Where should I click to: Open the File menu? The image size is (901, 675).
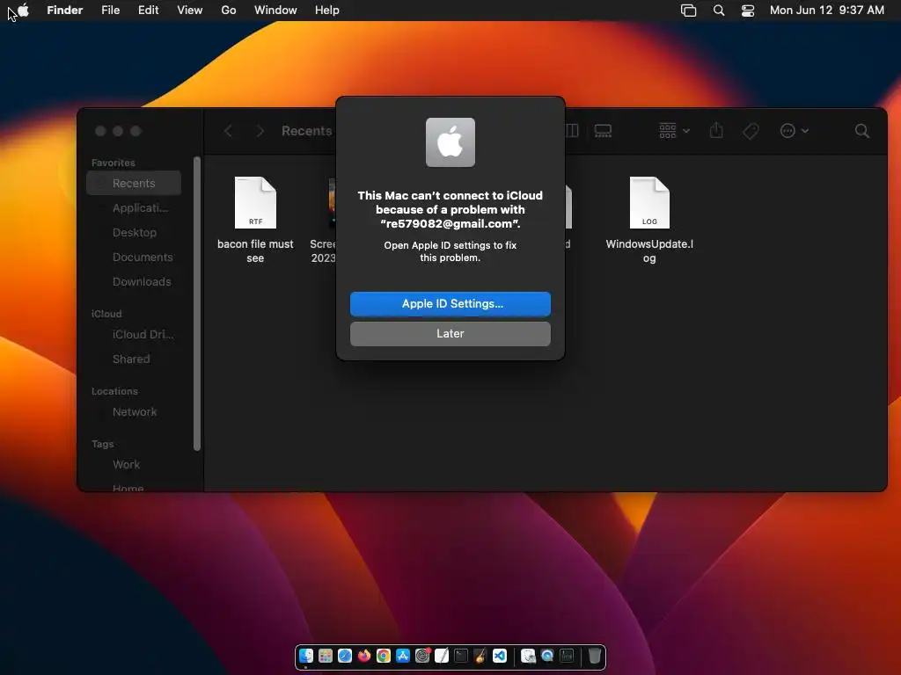(110, 10)
